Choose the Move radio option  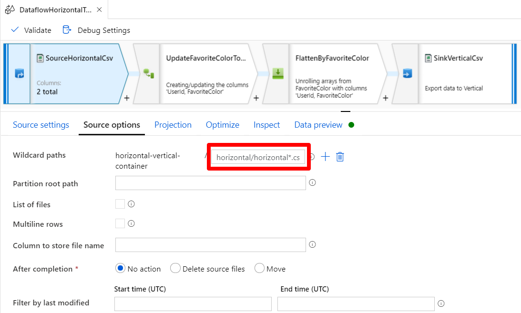click(260, 269)
